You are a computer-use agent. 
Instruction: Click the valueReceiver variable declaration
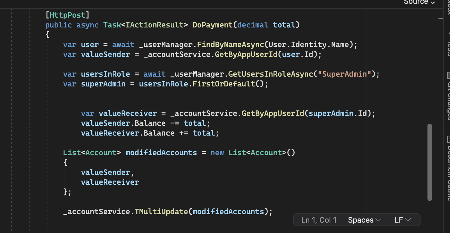click(128, 113)
